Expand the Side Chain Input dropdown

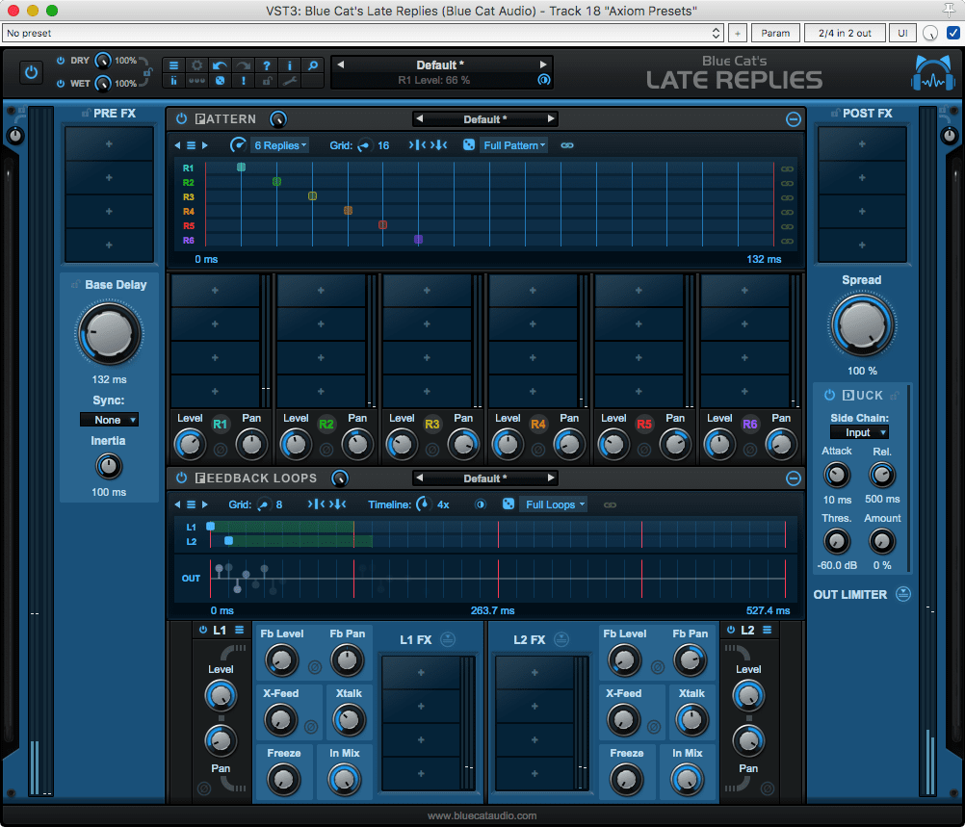(x=860, y=433)
